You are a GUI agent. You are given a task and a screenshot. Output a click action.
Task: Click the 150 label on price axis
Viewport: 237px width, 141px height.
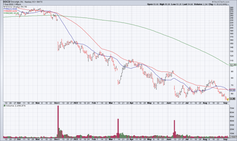pos(231,44)
